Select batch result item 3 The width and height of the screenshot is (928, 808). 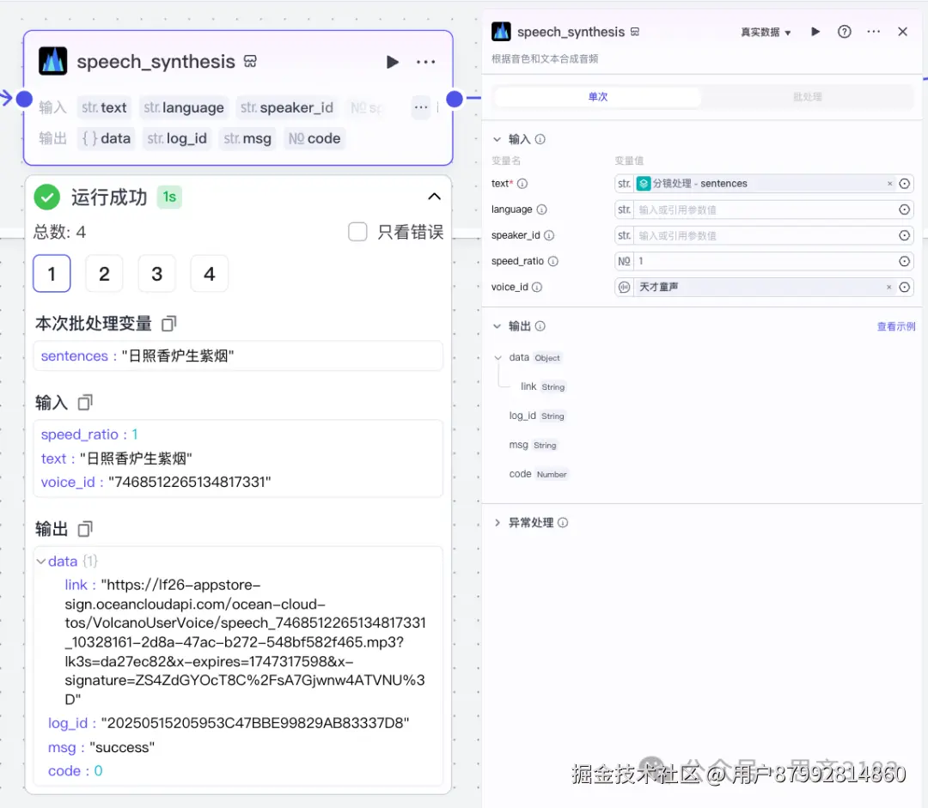click(157, 273)
